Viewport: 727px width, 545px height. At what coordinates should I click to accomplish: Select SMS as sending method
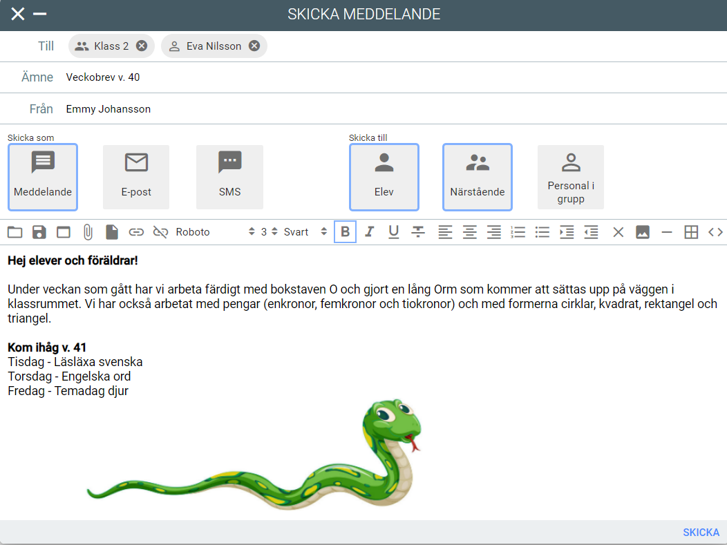[x=229, y=177]
